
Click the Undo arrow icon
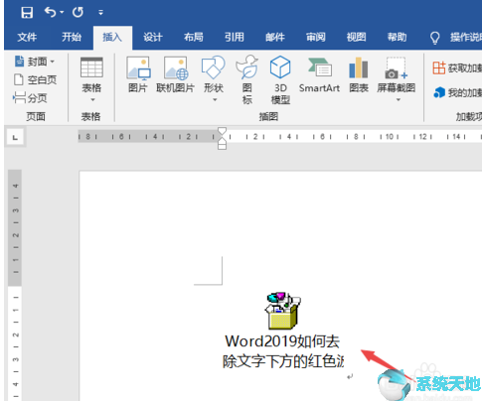point(50,12)
